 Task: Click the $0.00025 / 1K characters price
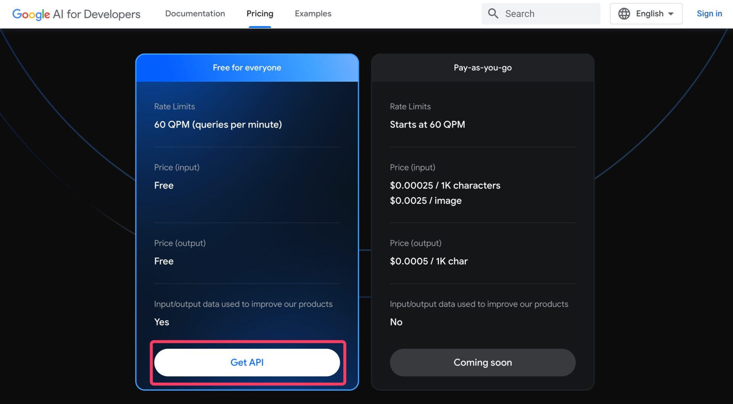point(445,185)
